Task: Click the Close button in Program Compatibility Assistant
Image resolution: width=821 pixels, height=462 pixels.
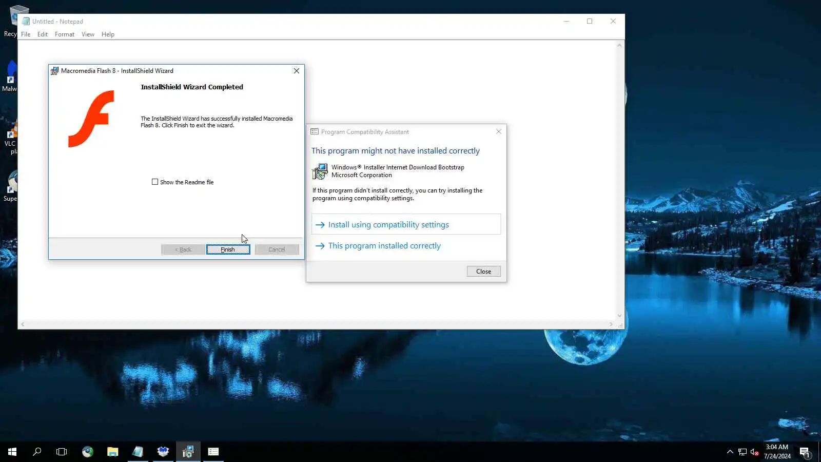Action: click(483, 272)
